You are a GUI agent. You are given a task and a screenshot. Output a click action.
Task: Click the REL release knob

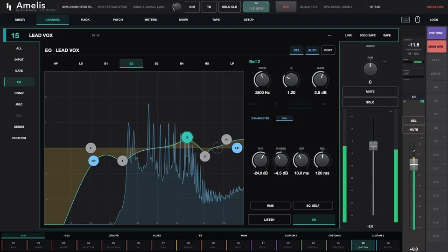pyautogui.click(x=322, y=160)
